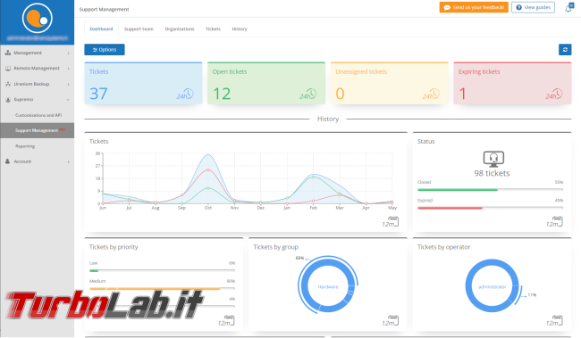This screenshot has width=581, height=338.
Task: Open the Tickets tab
Action: [213, 29]
